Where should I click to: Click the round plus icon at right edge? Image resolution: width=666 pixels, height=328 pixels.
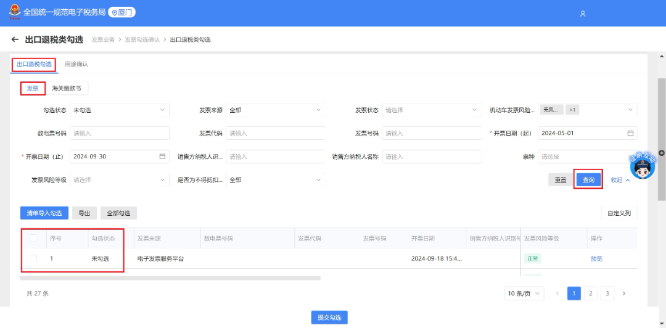click(x=661, y=153)
